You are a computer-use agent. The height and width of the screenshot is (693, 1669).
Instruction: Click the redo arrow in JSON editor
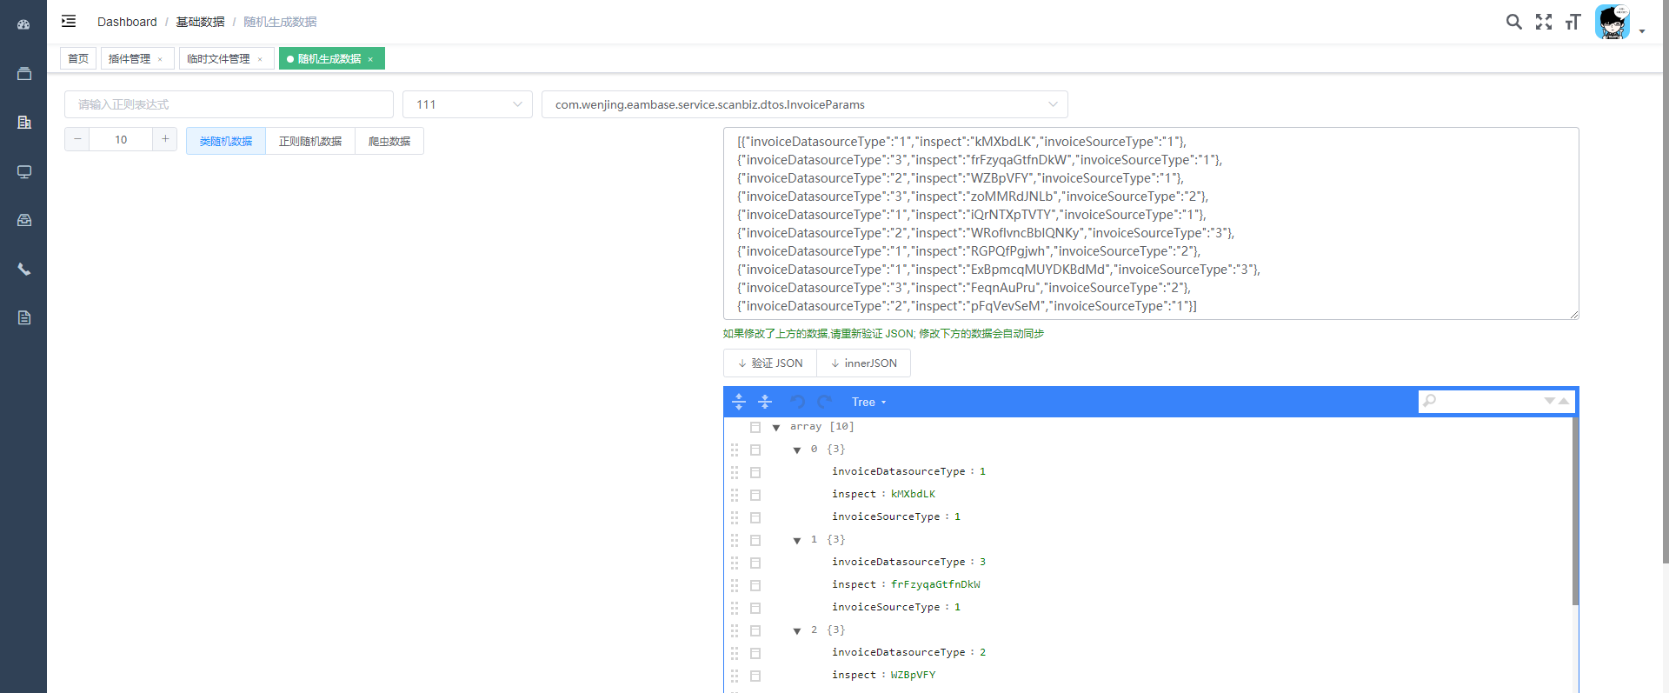824,402
